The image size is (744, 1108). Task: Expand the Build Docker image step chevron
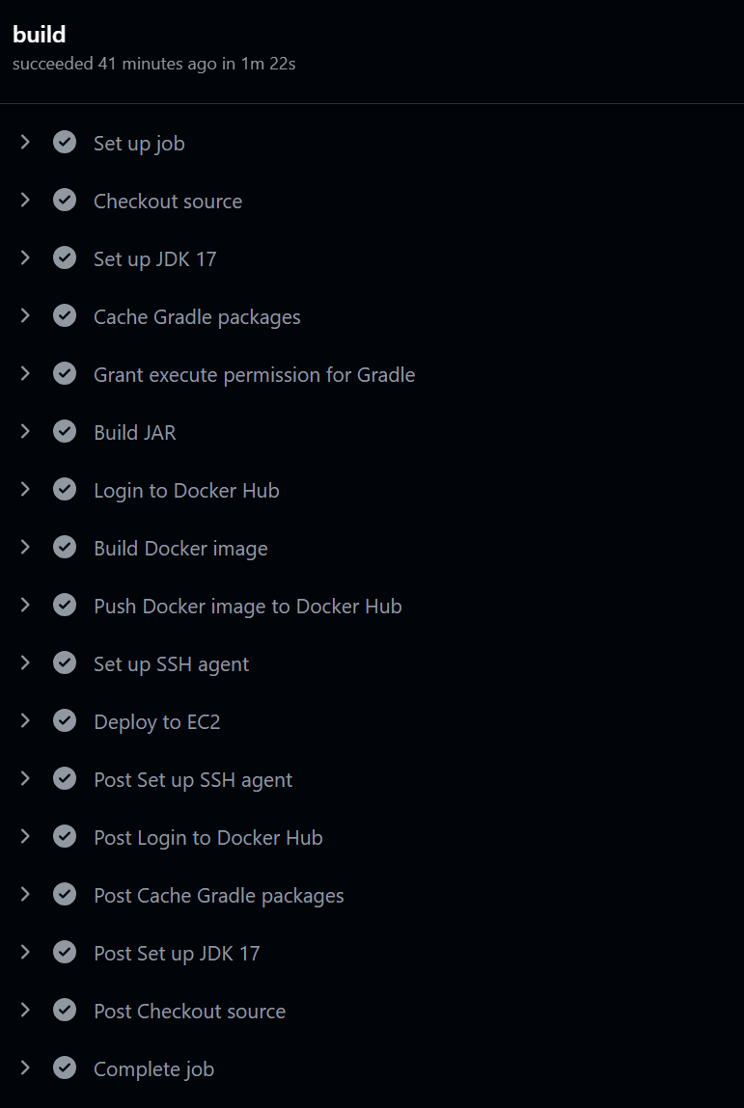tap(25, 547)
